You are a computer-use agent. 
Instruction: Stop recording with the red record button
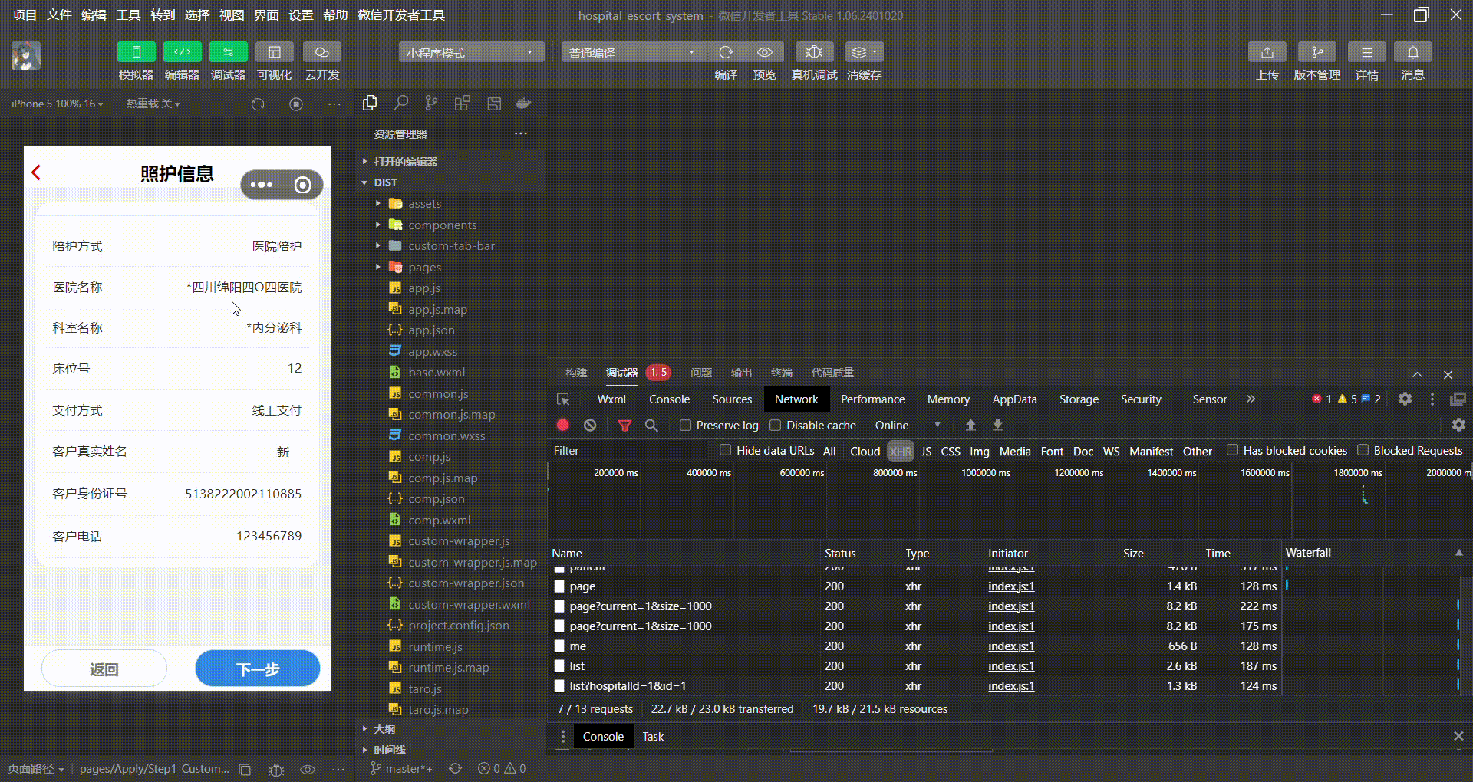click(x=562, y=425)
